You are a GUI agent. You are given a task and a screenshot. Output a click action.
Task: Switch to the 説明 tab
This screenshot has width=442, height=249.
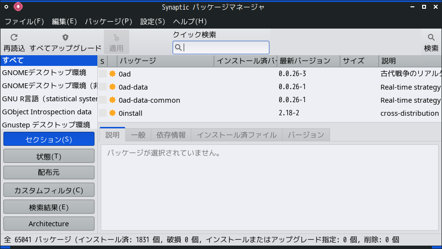tap(112, 135)
